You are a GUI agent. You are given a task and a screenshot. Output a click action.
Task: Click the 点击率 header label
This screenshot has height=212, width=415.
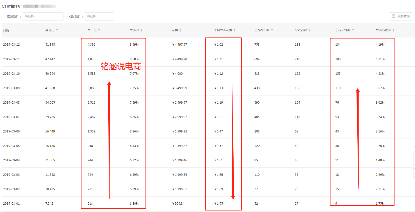(134, 30)
